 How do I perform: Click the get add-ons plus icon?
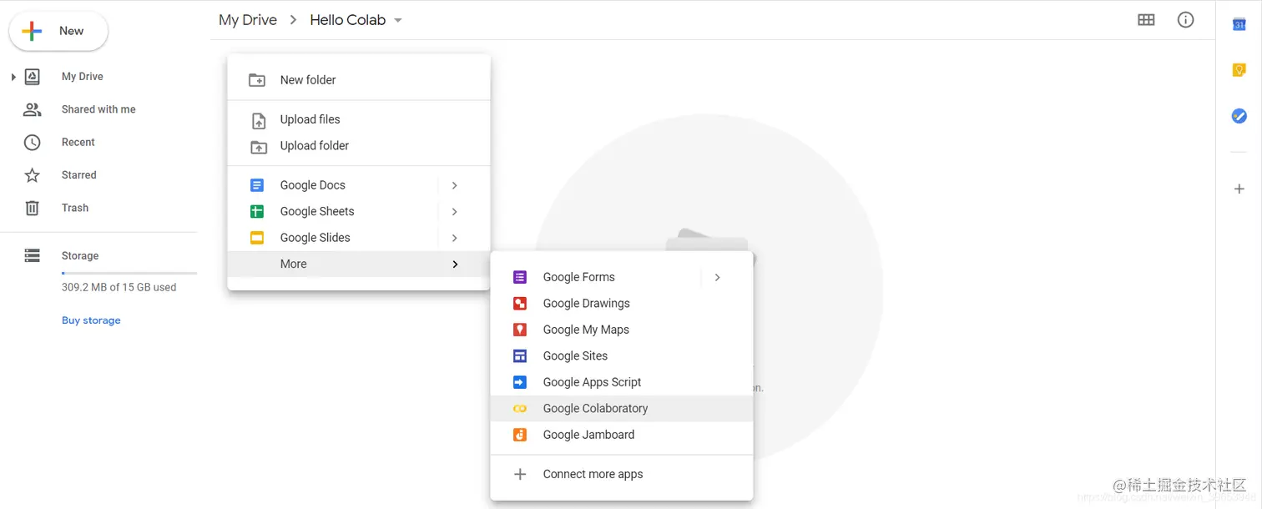point(1239,189)
